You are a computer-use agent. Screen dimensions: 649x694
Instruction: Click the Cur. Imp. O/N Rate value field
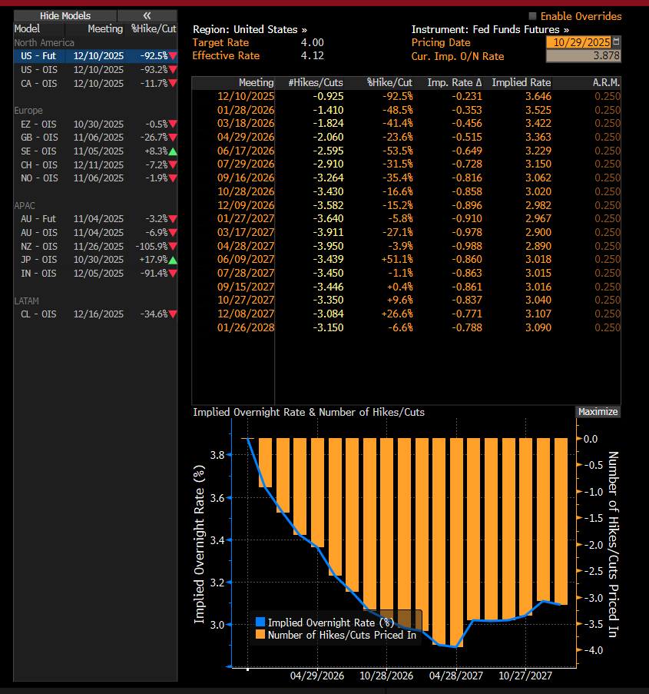[584, 56]
